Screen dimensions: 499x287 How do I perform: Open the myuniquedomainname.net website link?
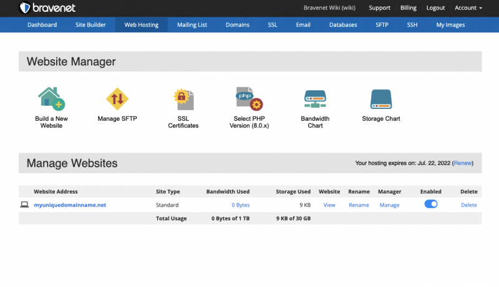click(70, 205)
